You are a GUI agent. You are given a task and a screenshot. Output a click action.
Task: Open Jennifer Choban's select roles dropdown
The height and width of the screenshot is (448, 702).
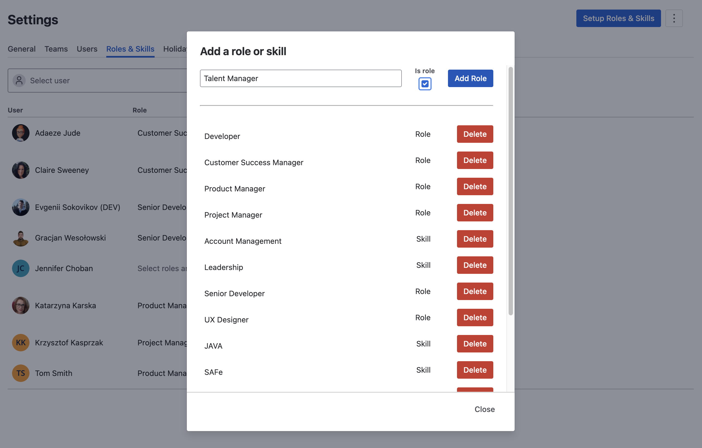[162, 268]
